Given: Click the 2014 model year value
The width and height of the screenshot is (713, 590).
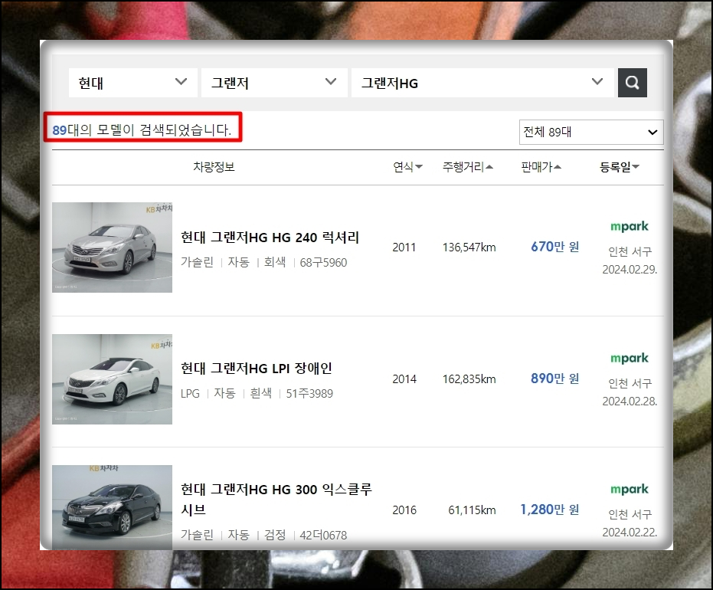Looking at the screenshot, I should [404, 379].
